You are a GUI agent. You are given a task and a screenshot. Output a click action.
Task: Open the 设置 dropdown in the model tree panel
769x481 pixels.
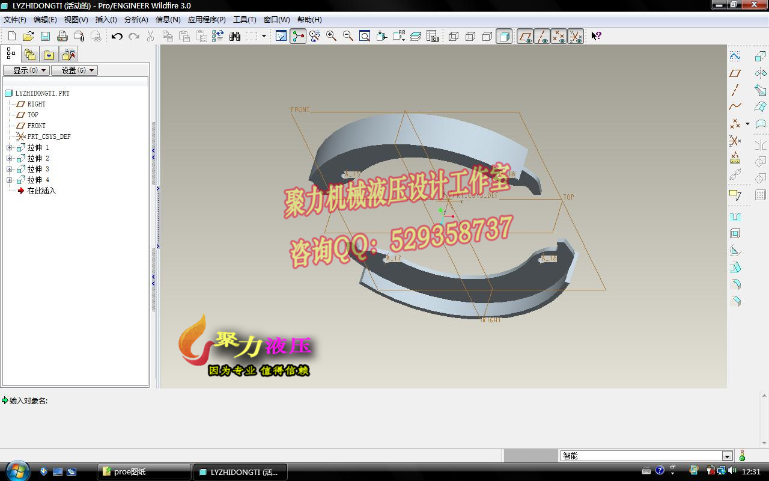[x=74, y=70]
